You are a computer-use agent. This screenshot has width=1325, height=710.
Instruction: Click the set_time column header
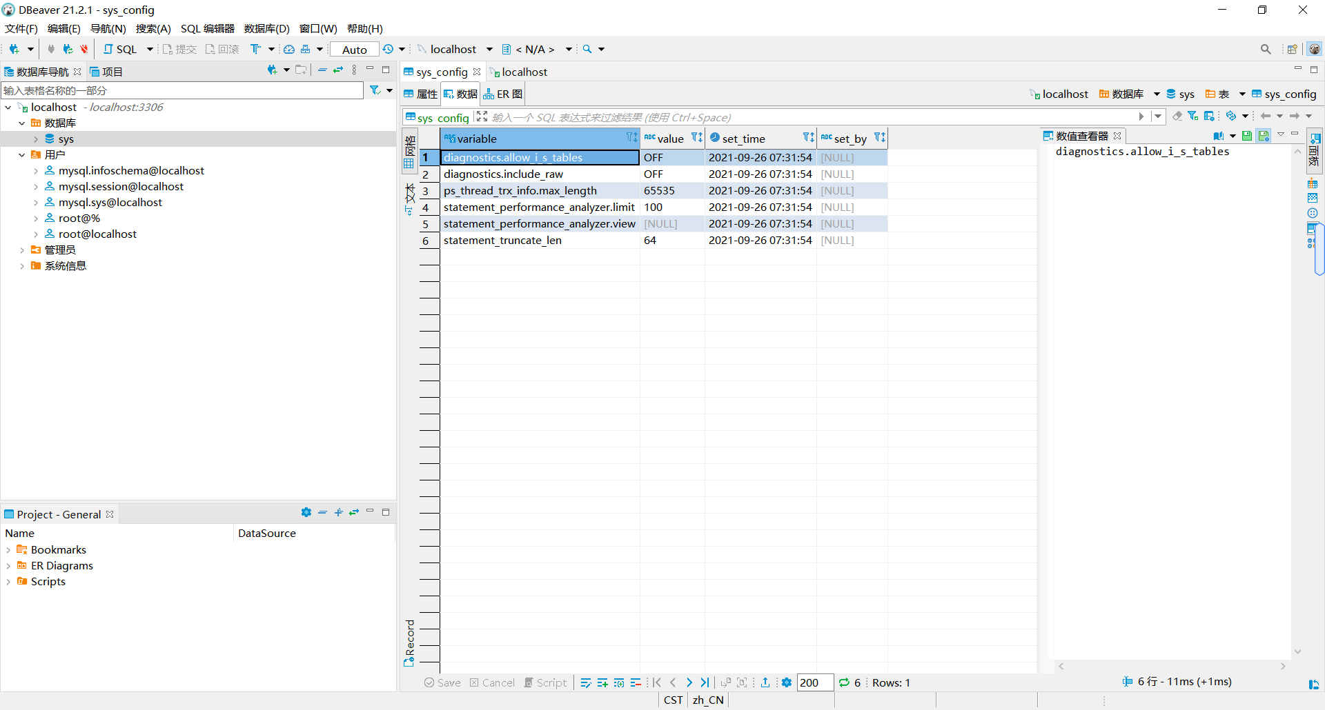coord(760,139)
